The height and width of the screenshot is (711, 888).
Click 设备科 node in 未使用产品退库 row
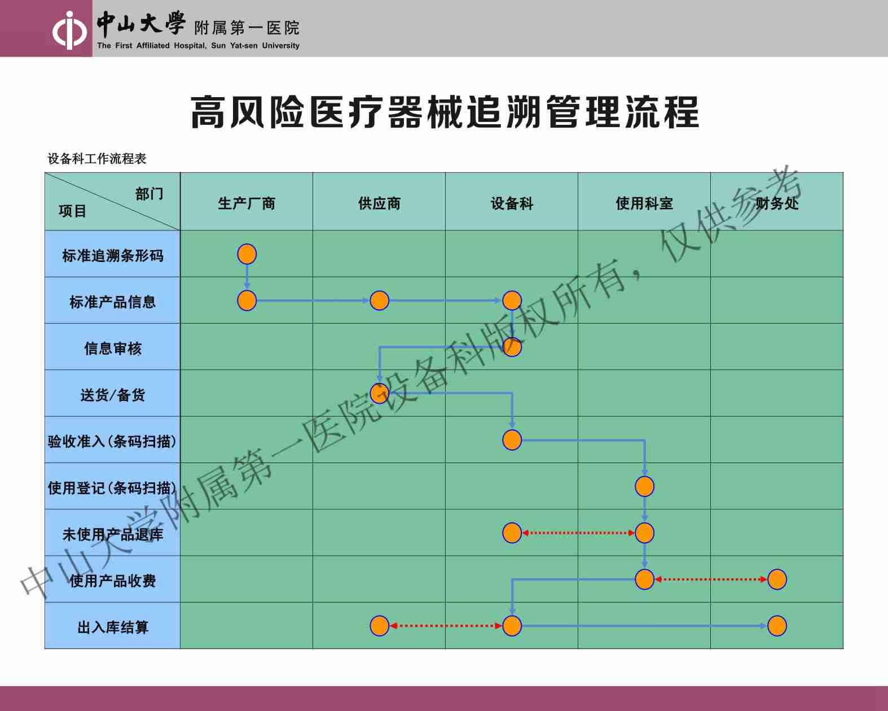(x=512, y=533)
